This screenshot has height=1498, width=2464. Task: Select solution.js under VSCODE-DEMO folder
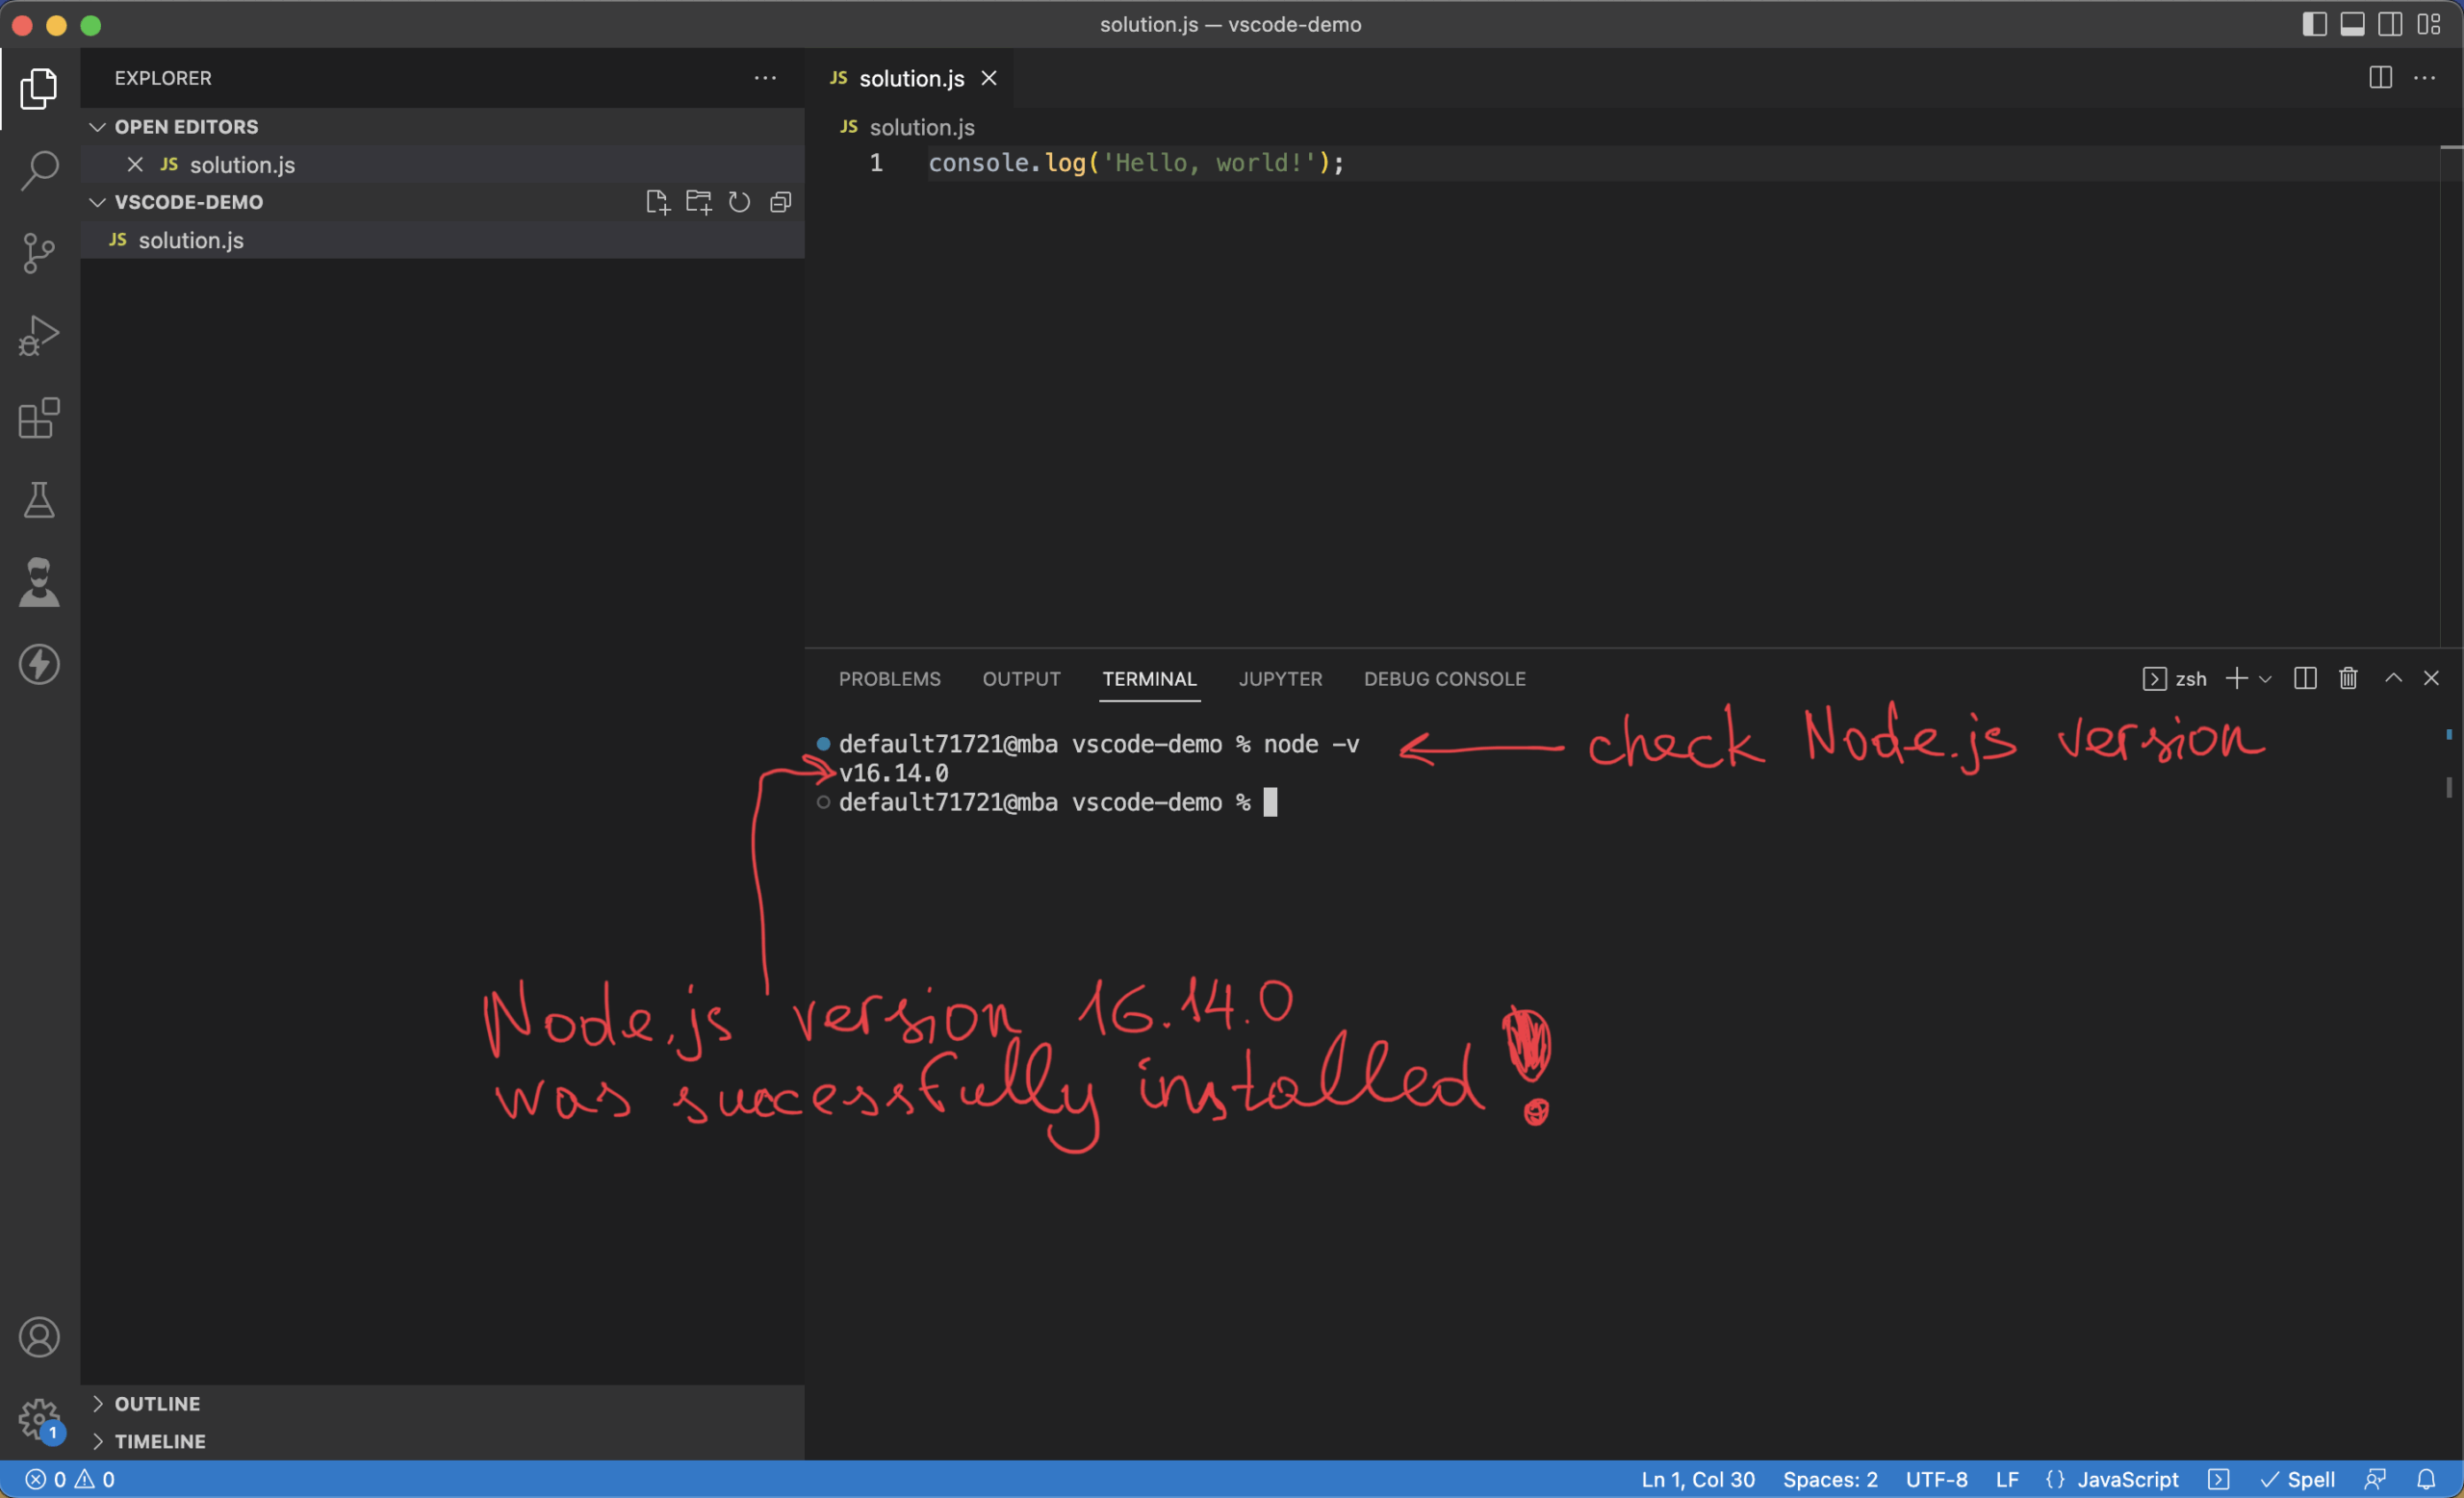click(x=191, y=240)
